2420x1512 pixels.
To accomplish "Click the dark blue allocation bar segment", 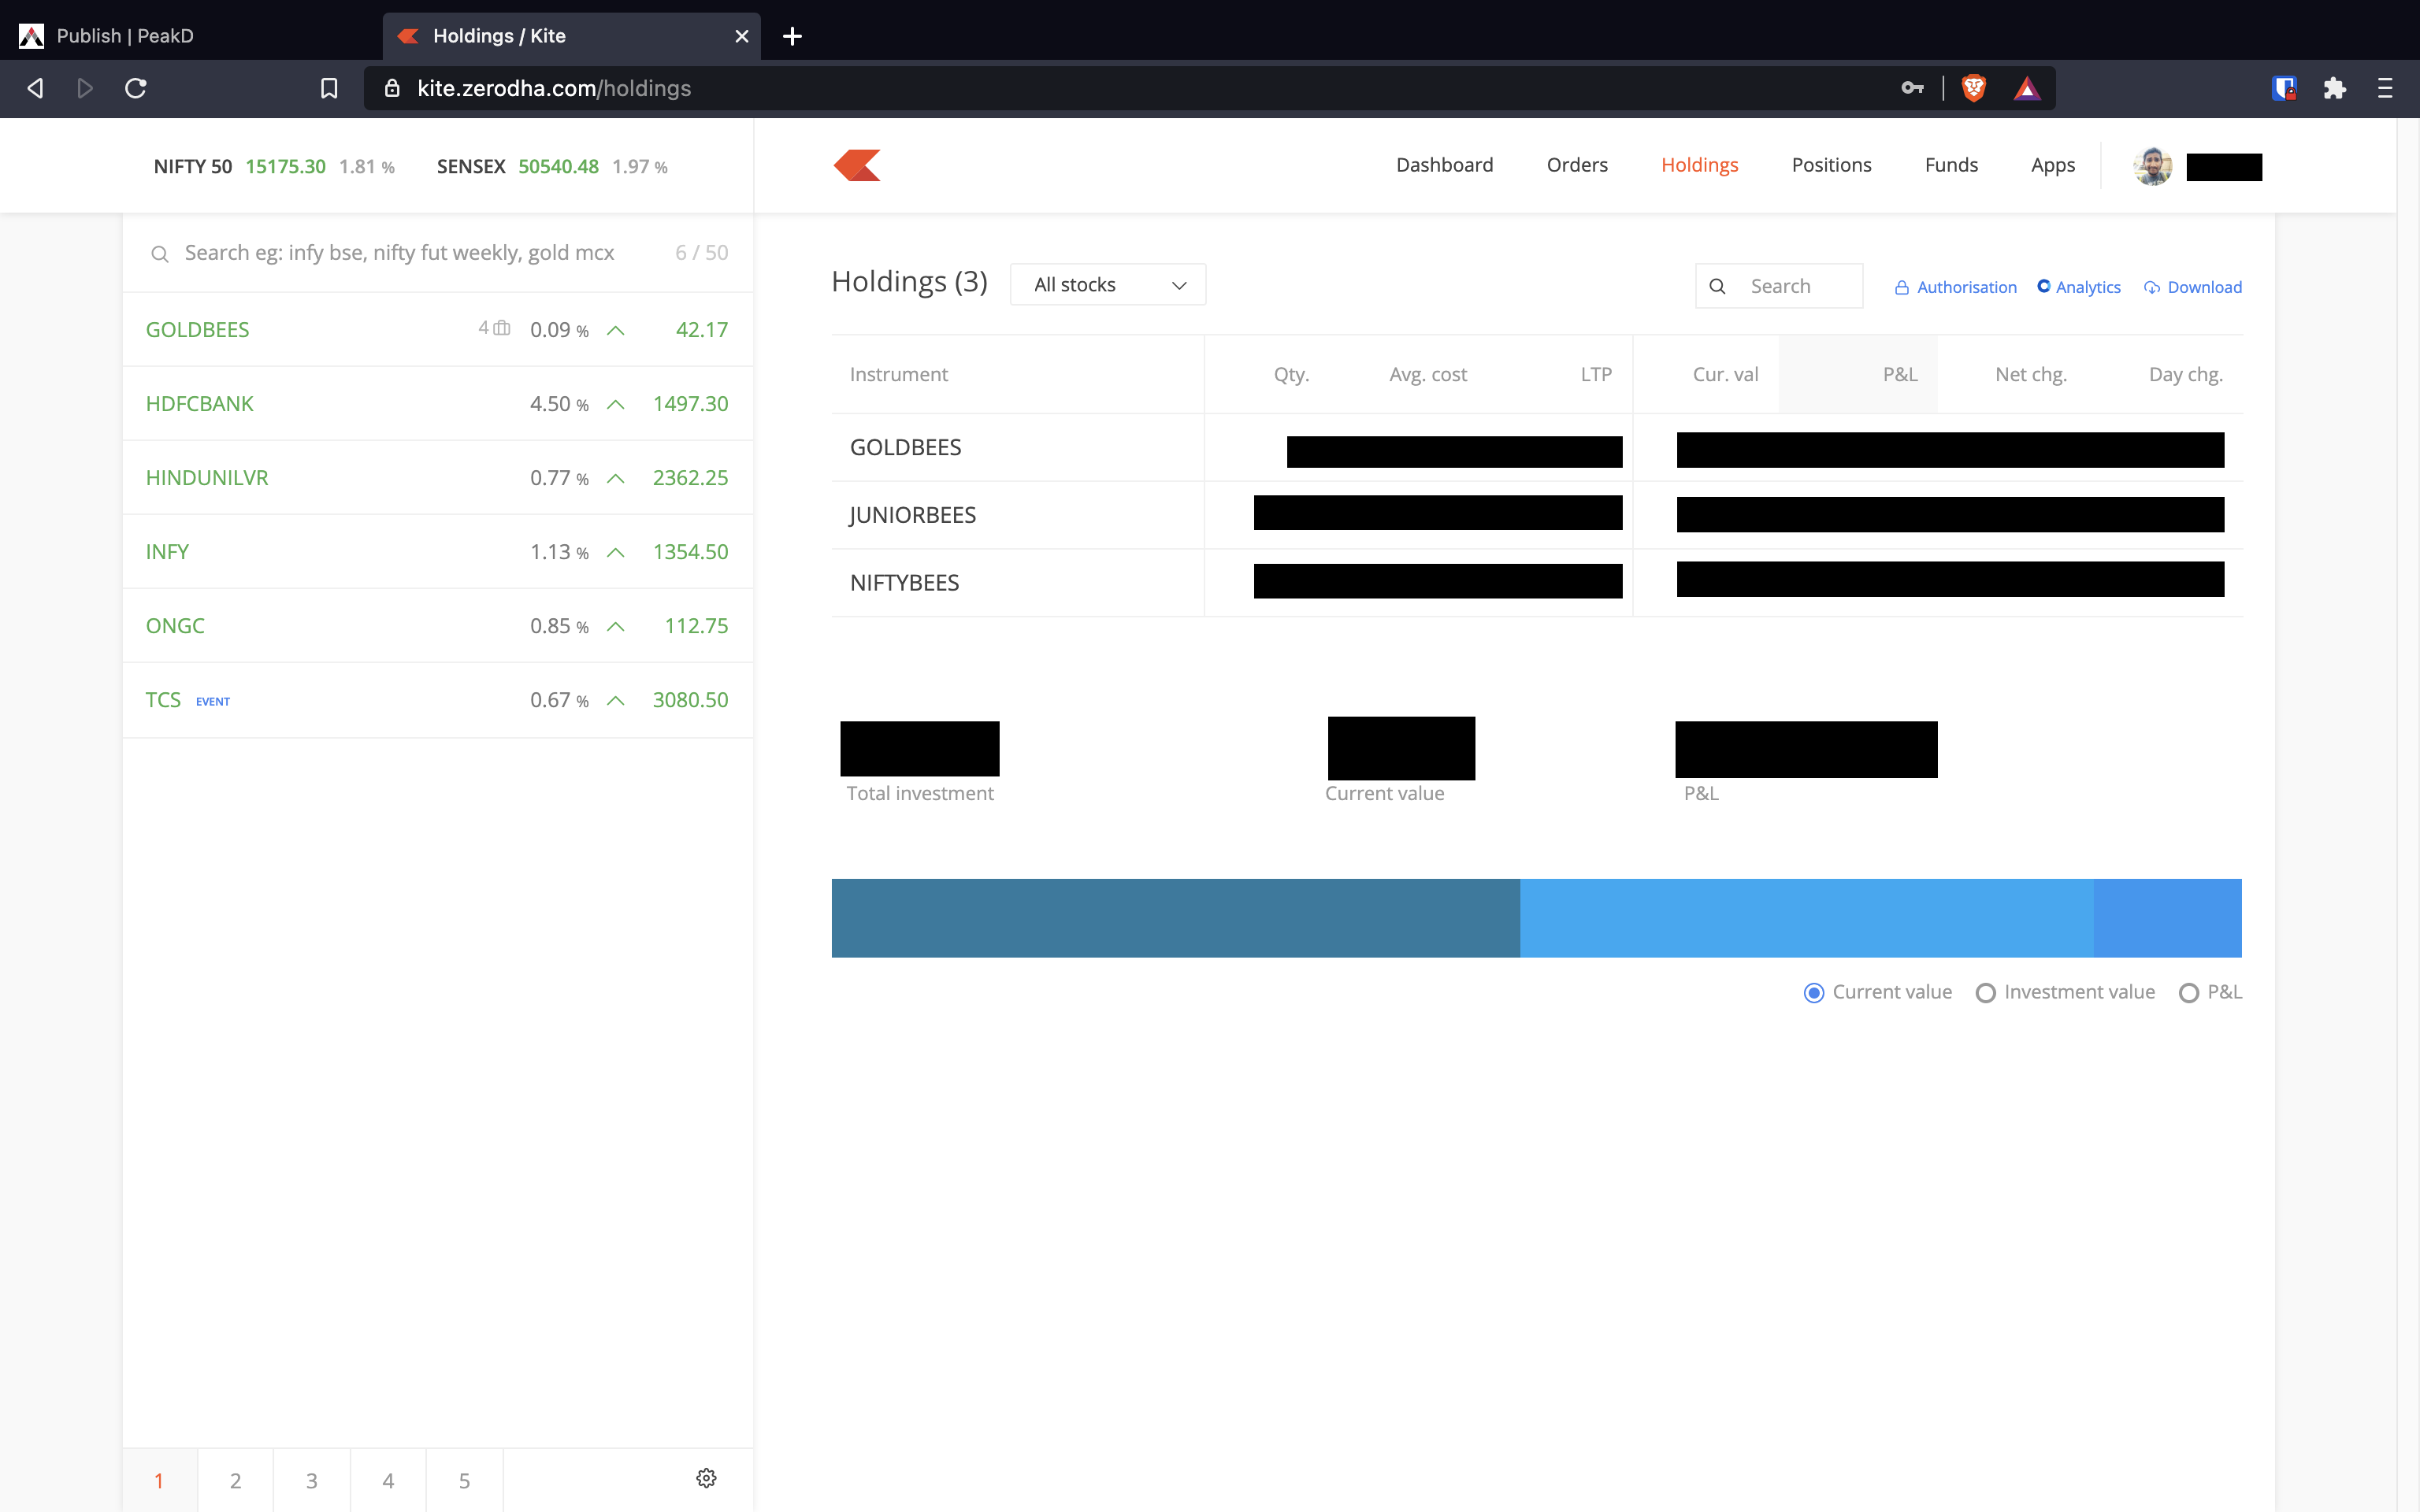I will (1175, 918).
